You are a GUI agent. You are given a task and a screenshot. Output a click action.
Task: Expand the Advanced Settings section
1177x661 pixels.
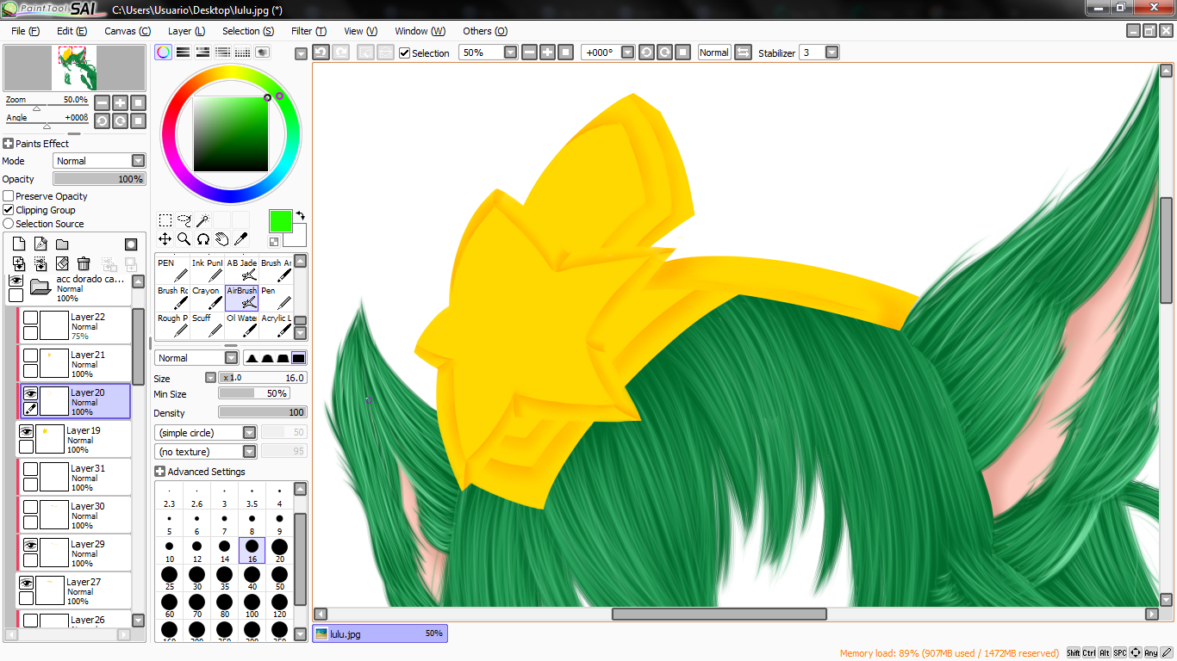click(160, 472)
